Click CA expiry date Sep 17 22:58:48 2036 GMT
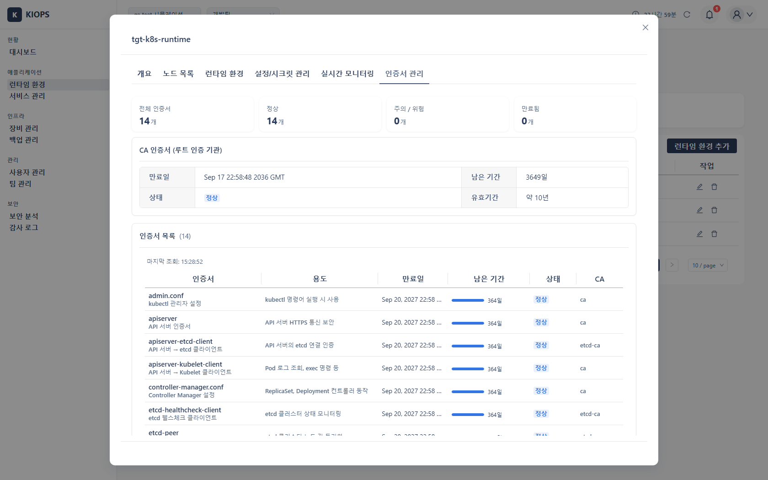 pos(244,177)
